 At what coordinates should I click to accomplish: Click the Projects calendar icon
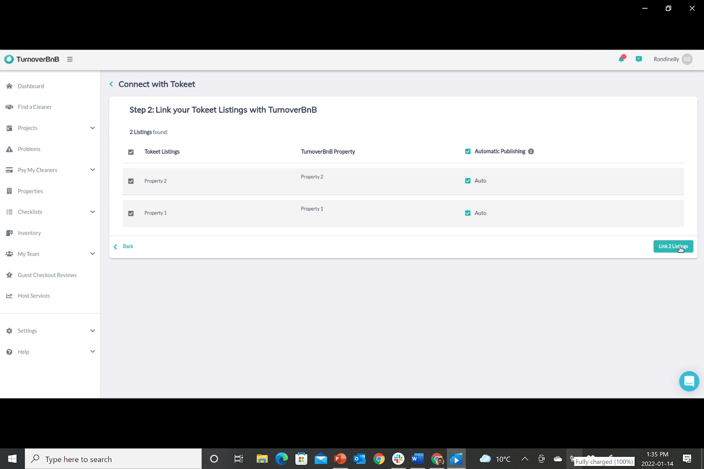pyautogui.click(x=9, y=128)
